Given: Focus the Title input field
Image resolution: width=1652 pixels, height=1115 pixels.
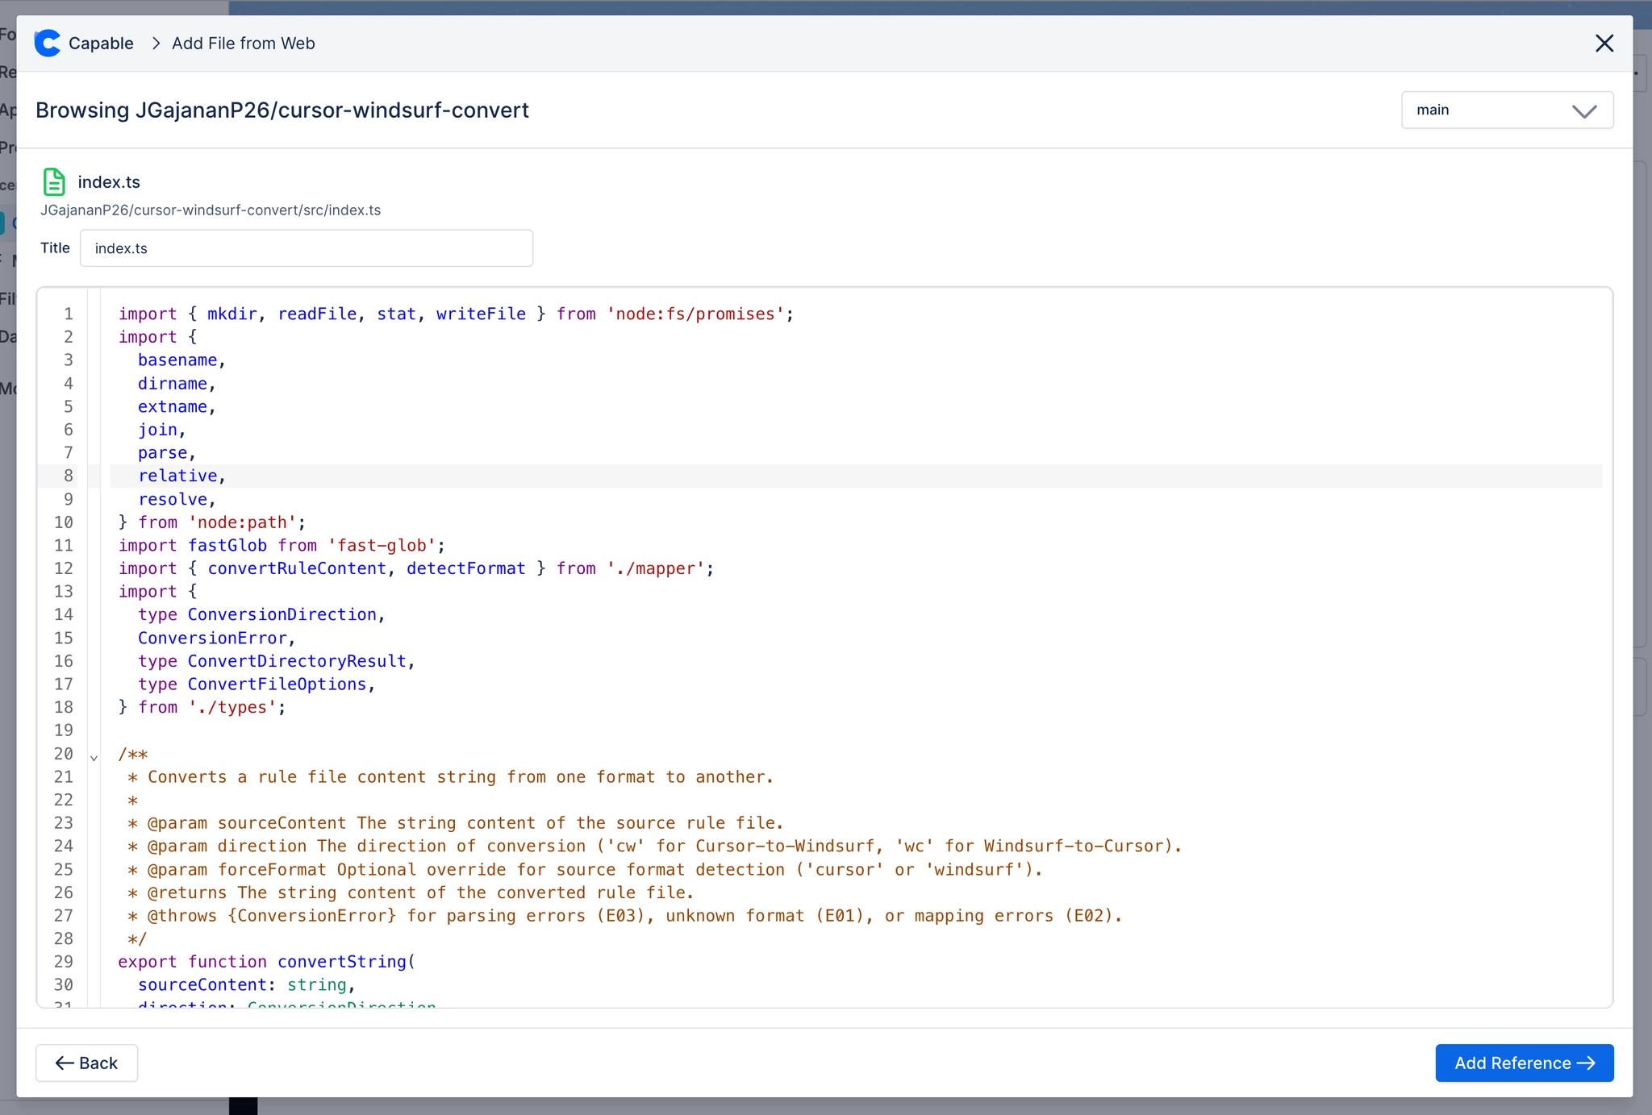Looking at the screenshot, I should tap(307, 248).
